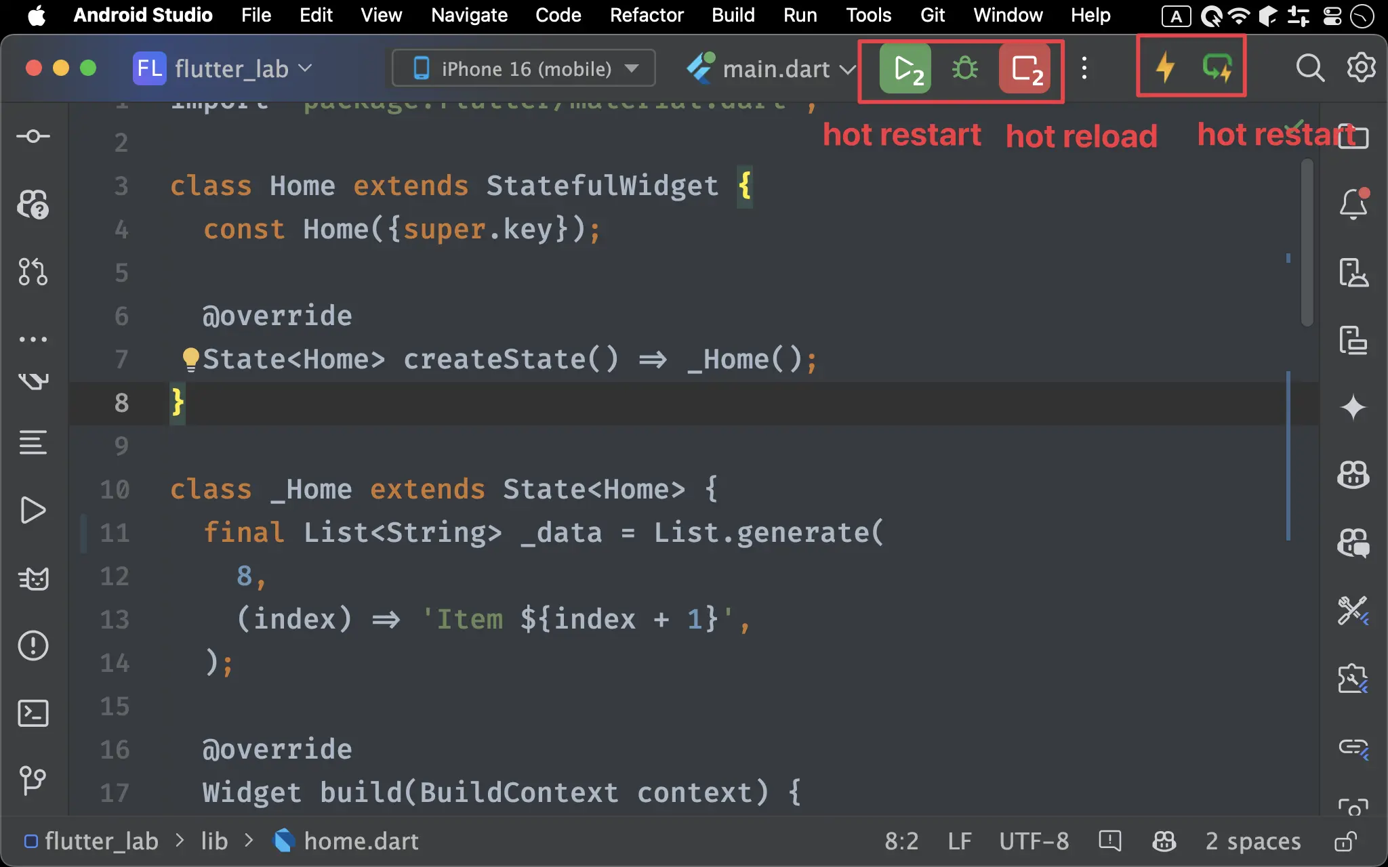Toggle read-only lock in status bar
Image resolution: width=1388 pixels, height=867 pixels.
tap(1345, 841)
